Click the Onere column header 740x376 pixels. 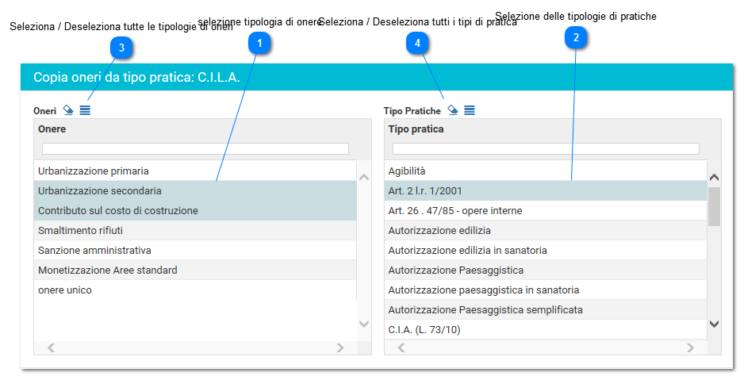(x=52, y=129)
